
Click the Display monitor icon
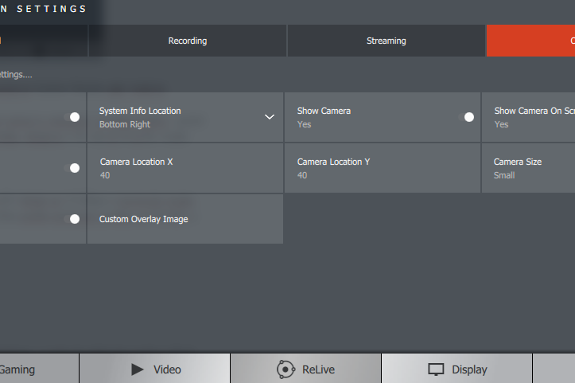[x=436, y=369]
